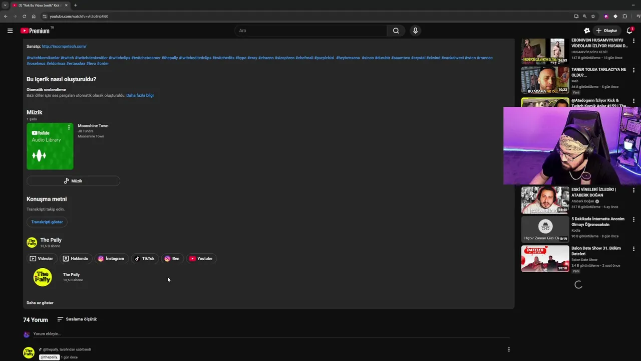Open the '5 Dakikada İnternette Anonim' thumbnail
641x361 pixels.
pos(545,229)
